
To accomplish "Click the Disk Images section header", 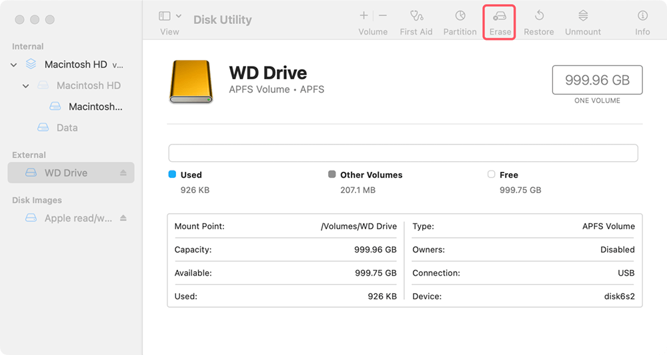I will (37, 200).
